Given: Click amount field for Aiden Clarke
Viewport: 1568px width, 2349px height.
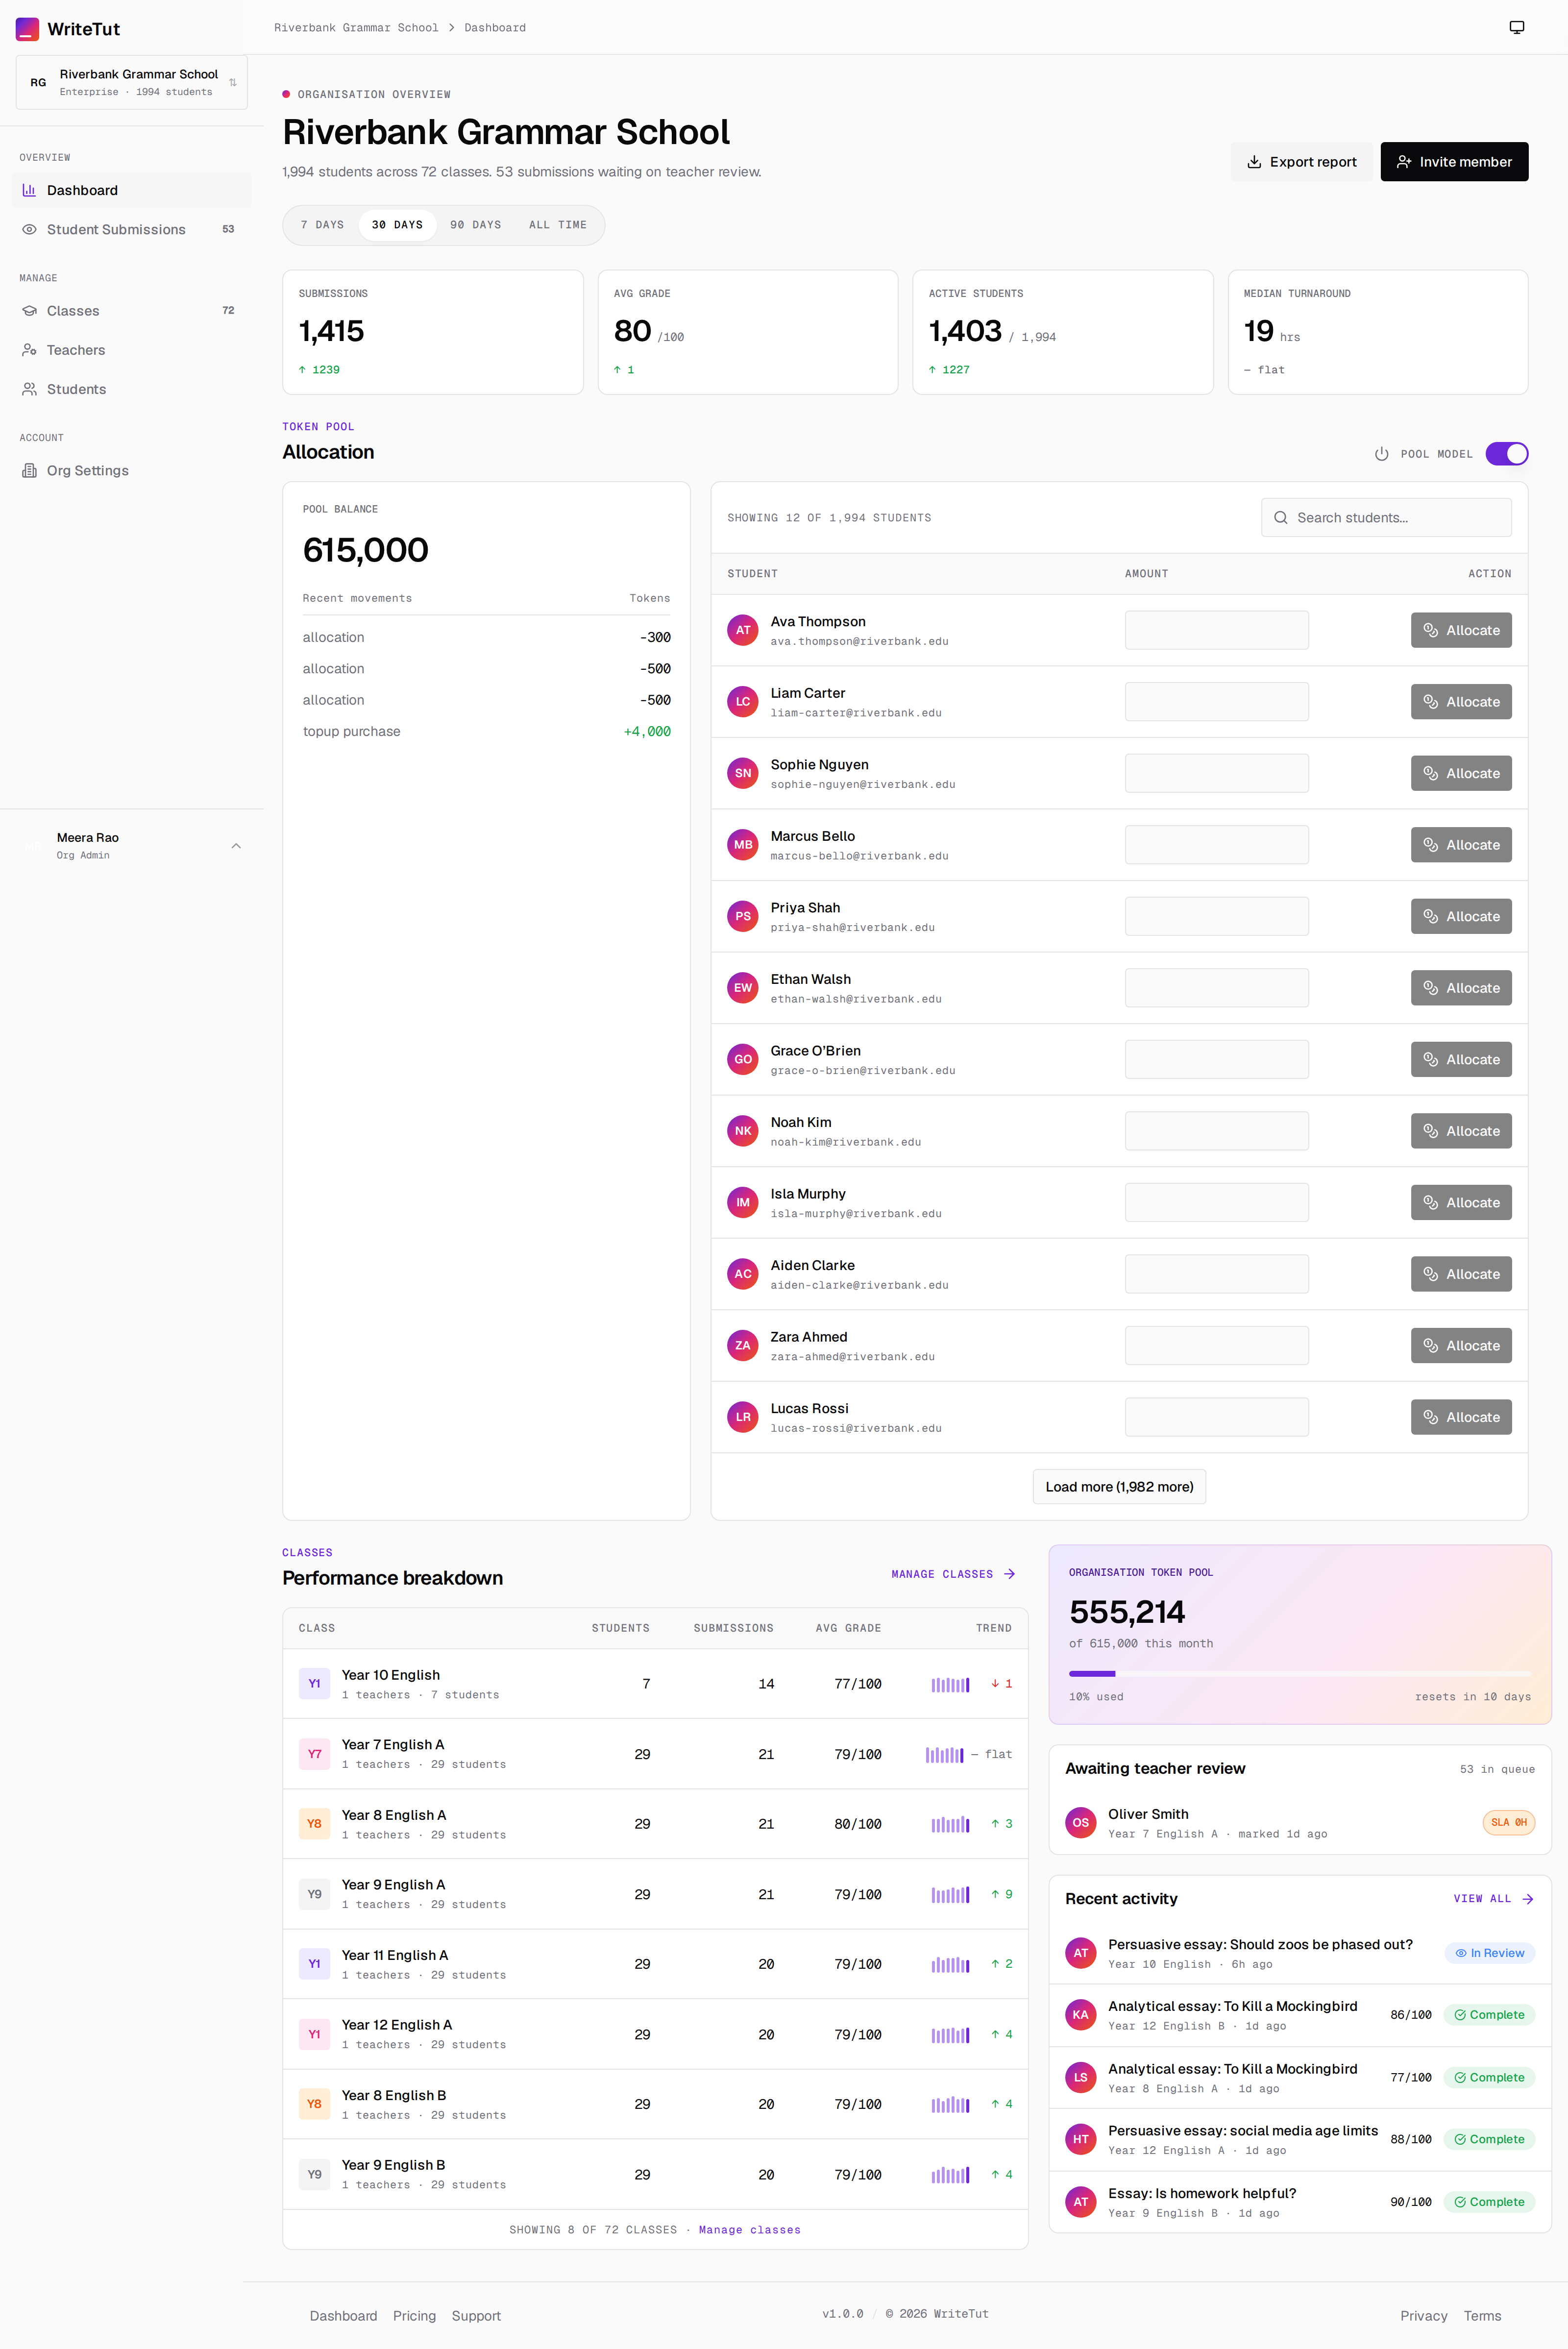Looking at the screenshot, I should coord(1216,1274).
